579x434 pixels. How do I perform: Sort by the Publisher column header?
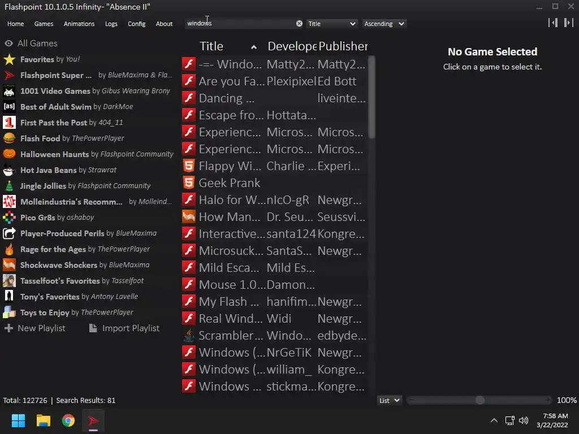pos(343,46)
